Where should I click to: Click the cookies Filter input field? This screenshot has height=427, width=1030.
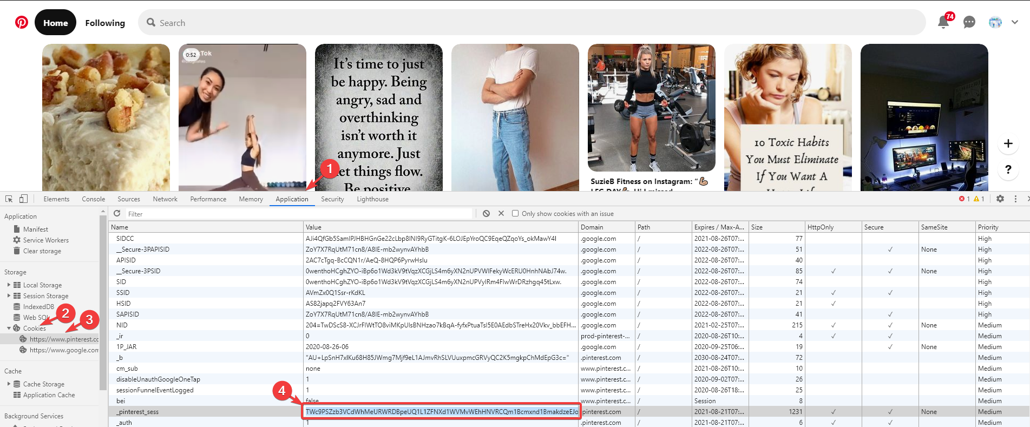pos(299,214)
